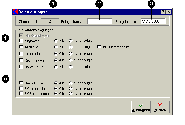The height and width of the screenshot is (125, 185).
Task: Click callout marker number 2
Action: click(x=99, y=4)
